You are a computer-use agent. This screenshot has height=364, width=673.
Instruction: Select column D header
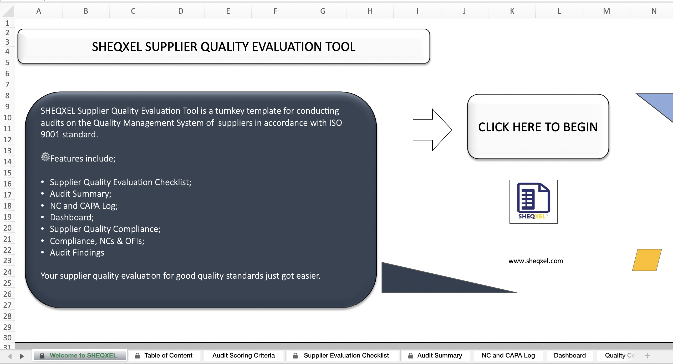181,11
